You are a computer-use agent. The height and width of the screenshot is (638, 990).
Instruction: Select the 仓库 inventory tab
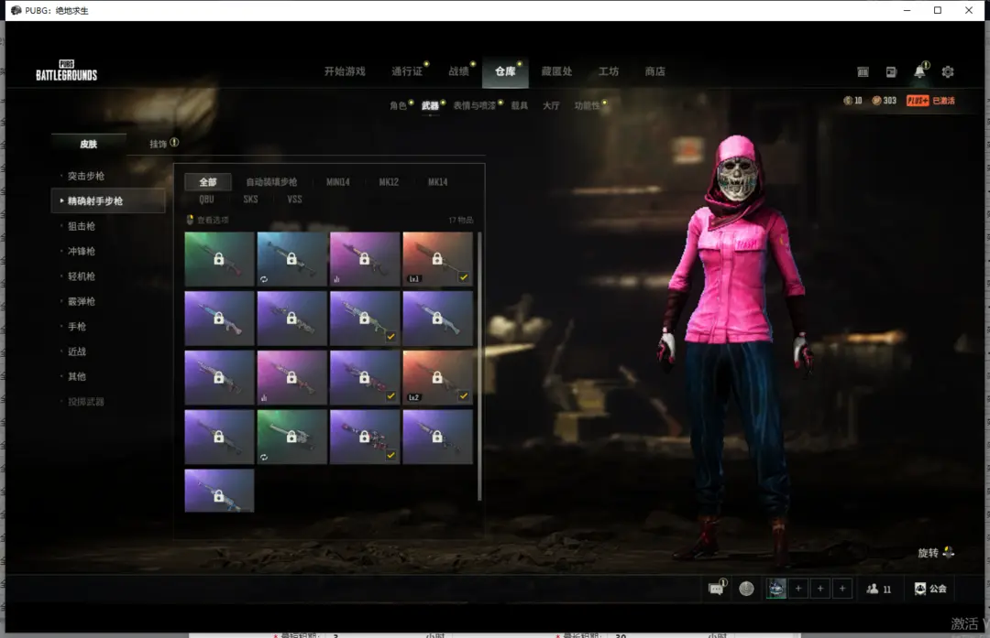(x=505, y=71)
